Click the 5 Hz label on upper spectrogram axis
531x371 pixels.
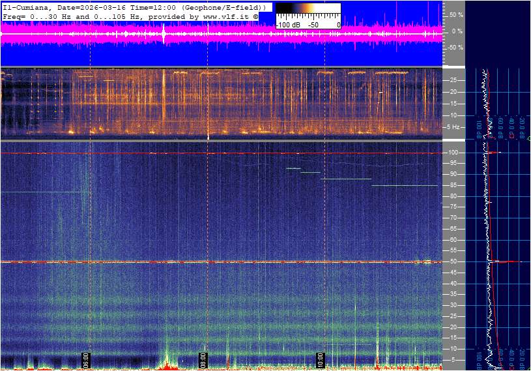pyautogui.click(x=455, y=127)
